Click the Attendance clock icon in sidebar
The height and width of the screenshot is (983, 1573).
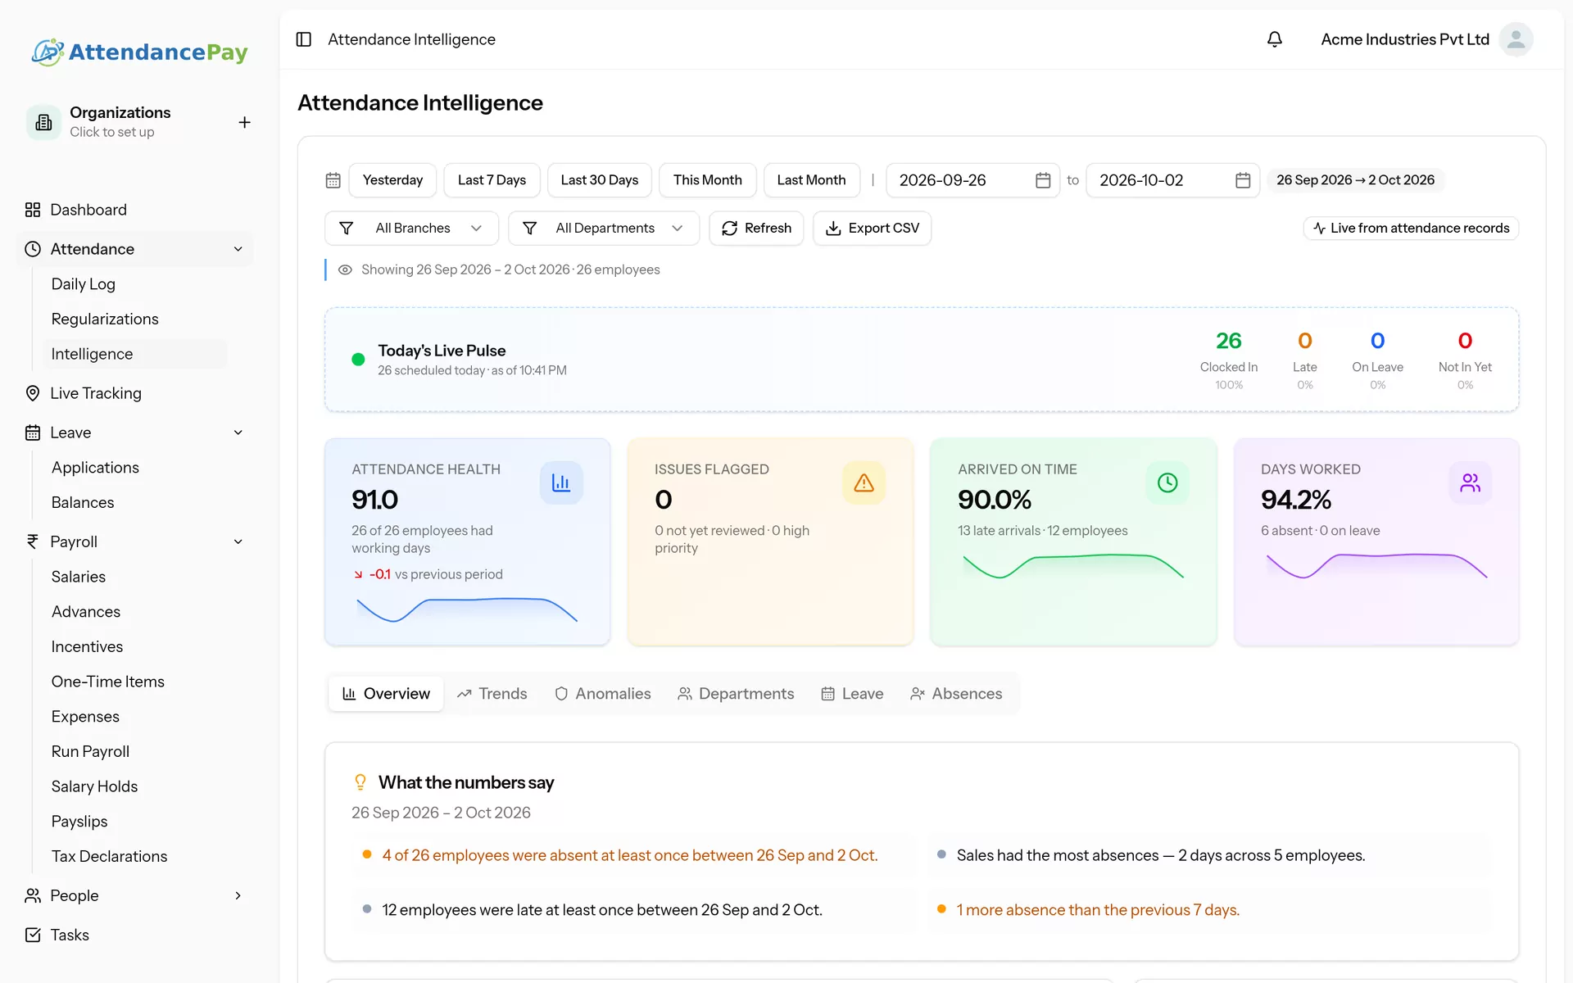coord(33,249)
